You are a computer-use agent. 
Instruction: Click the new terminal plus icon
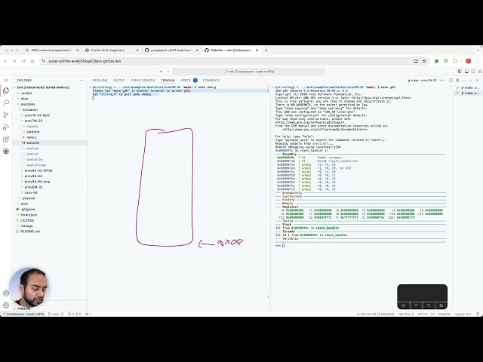point(441,81)
